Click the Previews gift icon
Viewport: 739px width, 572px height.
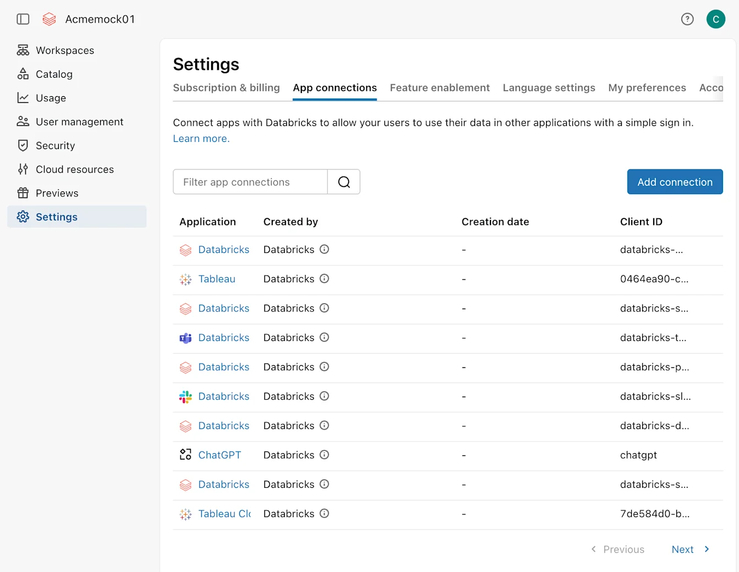[23, 193]
